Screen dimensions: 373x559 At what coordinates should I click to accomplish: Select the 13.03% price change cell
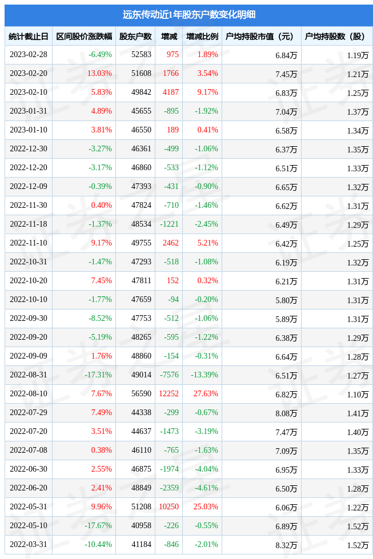99,74
